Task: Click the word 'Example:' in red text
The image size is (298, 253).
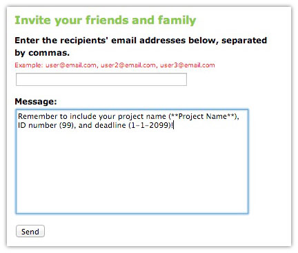Action: click(x=29, y=65)
